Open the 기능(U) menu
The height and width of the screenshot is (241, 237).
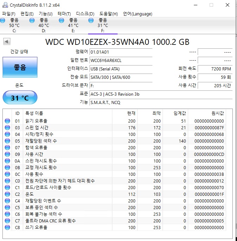click(46, 14)
